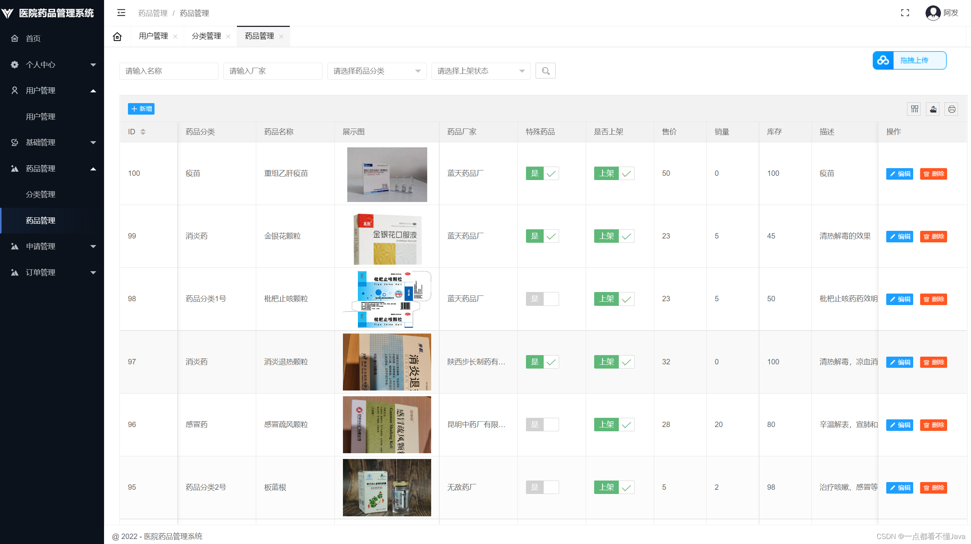Expand the 订单管理 sidebar menu
Viewport: 971px width, 544px height.
[x=52, y=272]
